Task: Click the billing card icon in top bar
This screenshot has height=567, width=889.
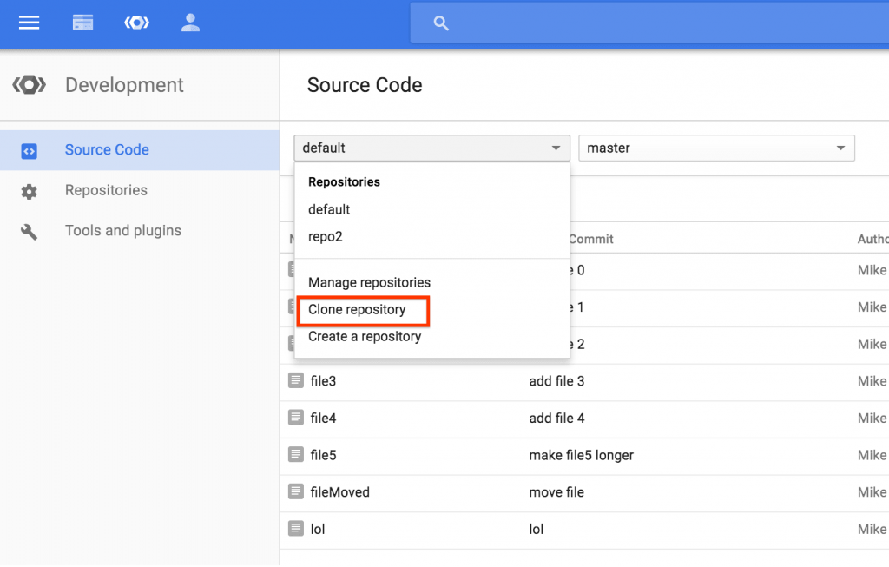Action: 82,23
